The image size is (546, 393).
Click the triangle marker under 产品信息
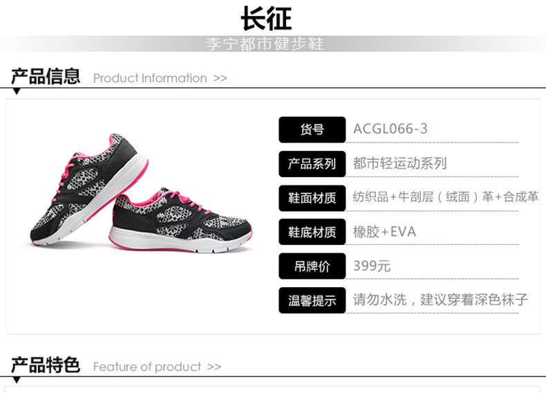tap(17, 92)
